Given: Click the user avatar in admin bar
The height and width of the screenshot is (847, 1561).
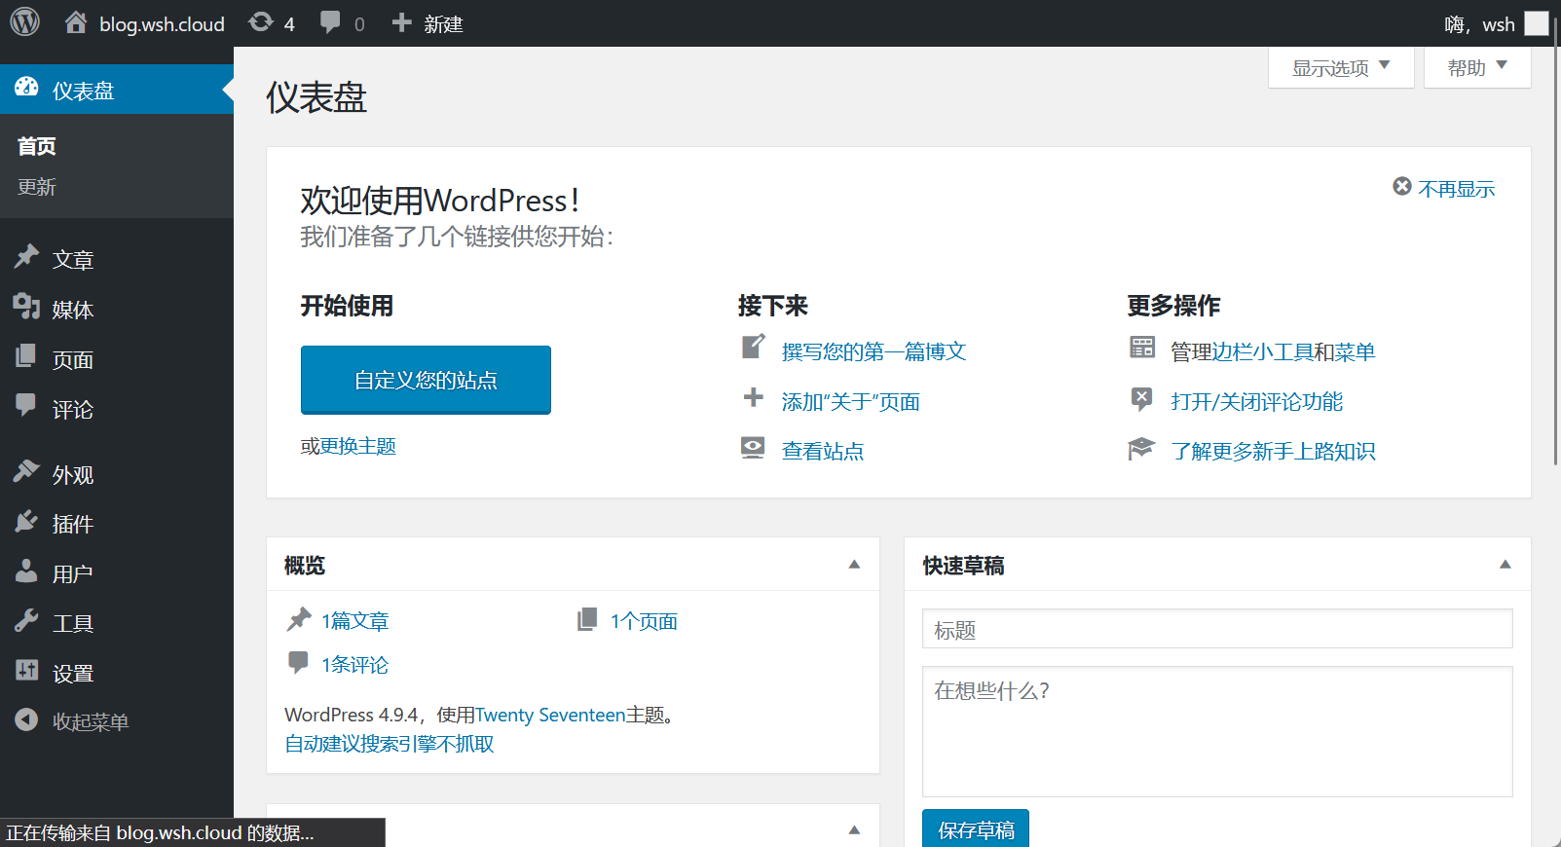Looking at the screenshot, I should coord(1536,23).
